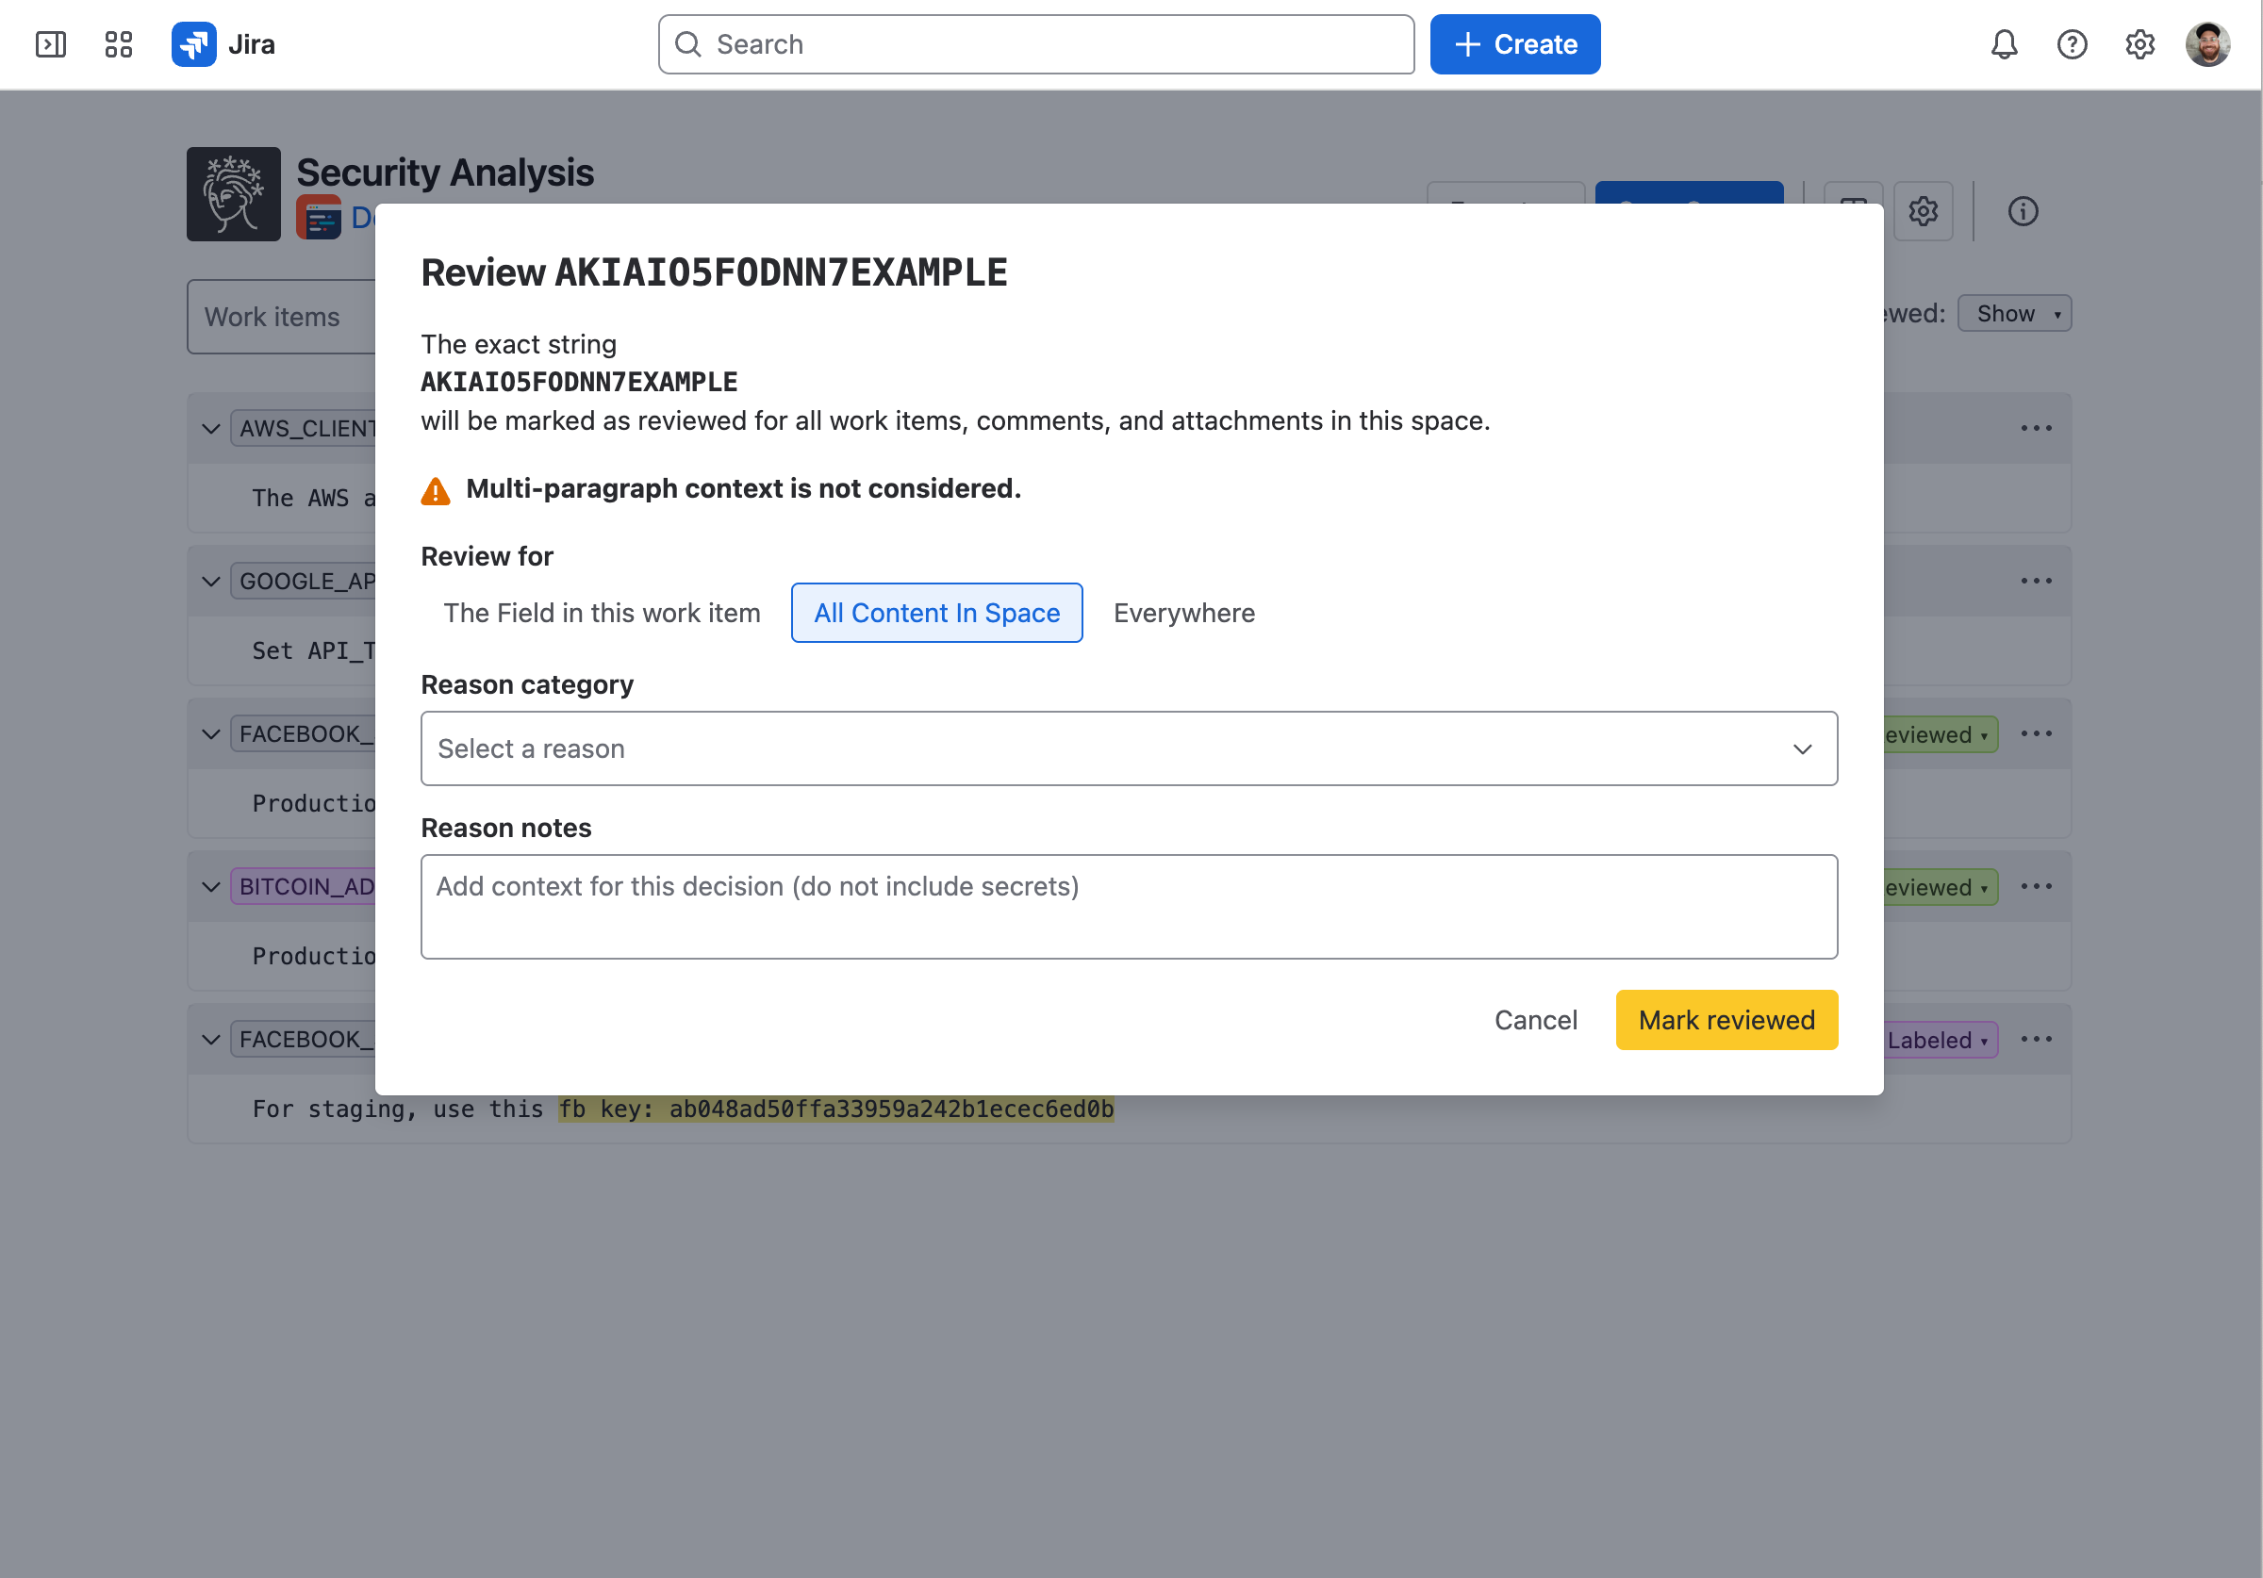Click the Create button
The image size is (2263, 1578).
[x=1515, y=44]
